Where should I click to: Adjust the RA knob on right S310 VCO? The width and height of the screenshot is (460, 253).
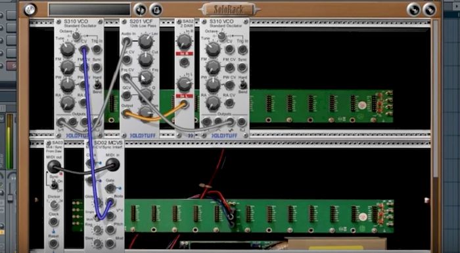coord(213,103)
